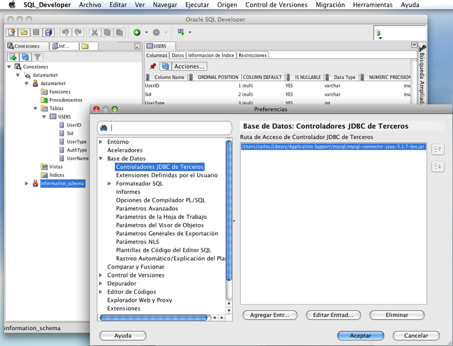Select Extensiones Definidas por el Usuario

[166, 175]
